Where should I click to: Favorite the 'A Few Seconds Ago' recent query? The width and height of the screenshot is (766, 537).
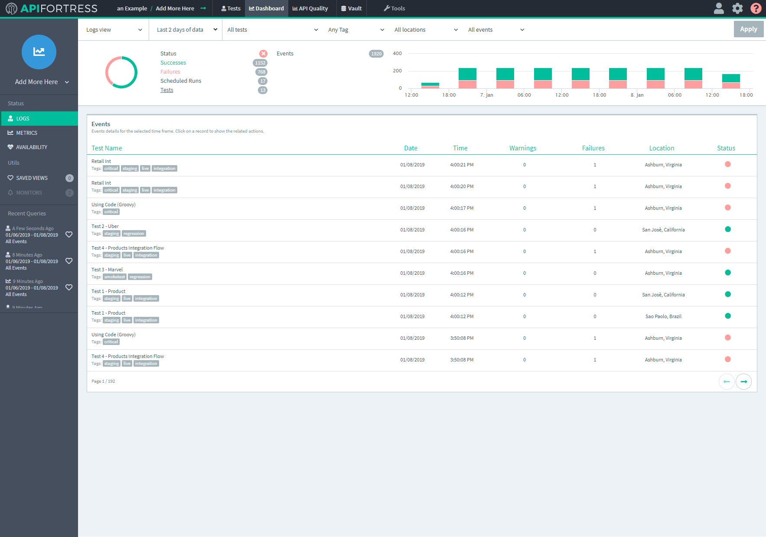69,234
